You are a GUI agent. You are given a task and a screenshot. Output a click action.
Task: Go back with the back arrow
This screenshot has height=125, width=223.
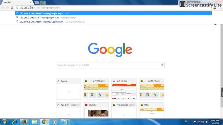point(3,8)
